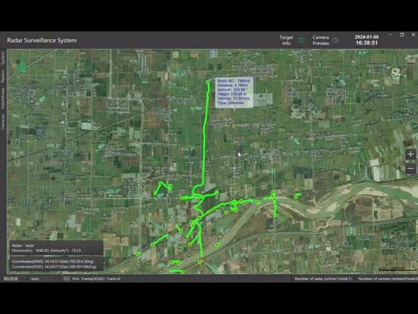
Task: Click the Velocity 13.24 m/s line in the tooltip
Action: click(x=234, y=99)
